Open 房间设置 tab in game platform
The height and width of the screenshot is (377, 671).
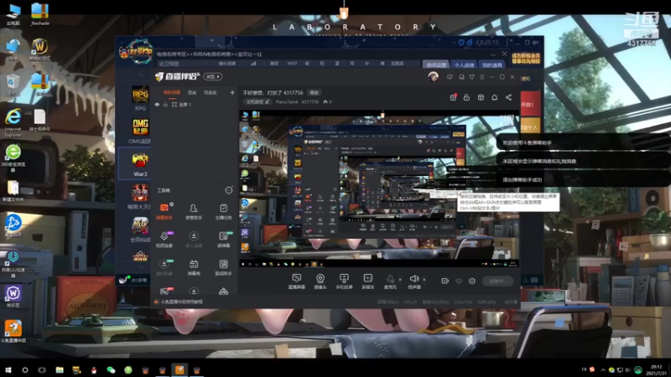click(x=436, y=65)
